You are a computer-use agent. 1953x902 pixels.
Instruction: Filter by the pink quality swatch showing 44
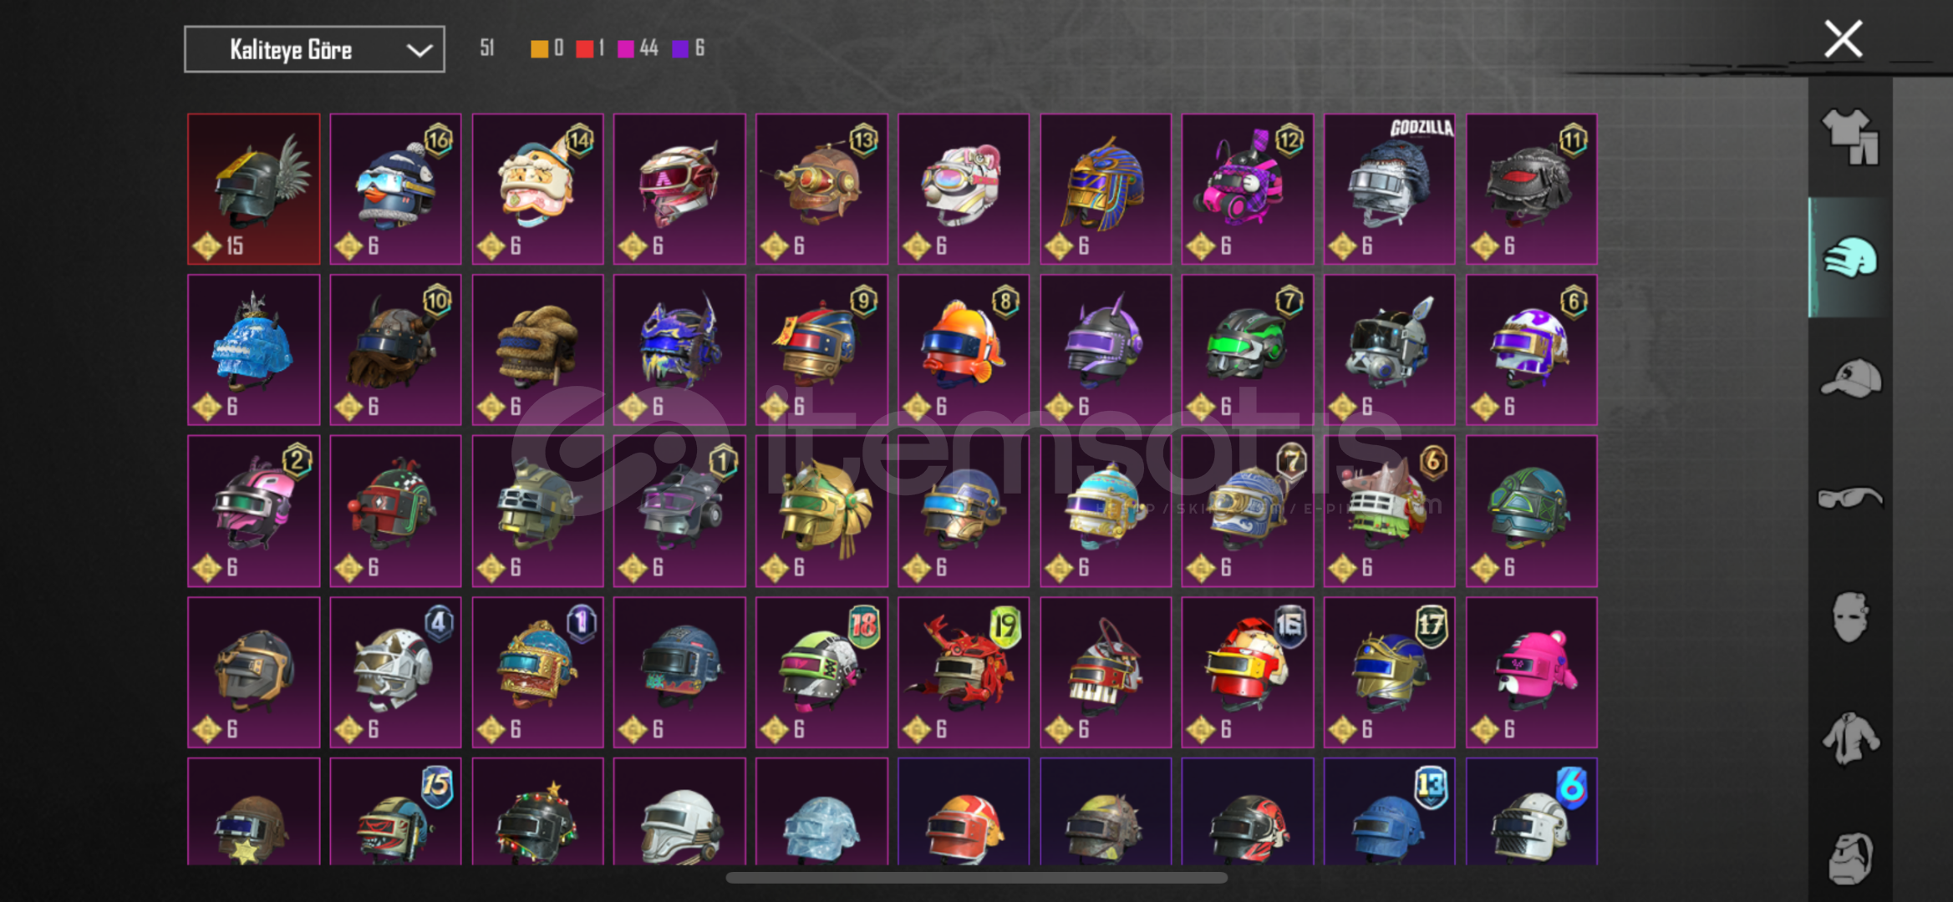(x=626, y=48)
